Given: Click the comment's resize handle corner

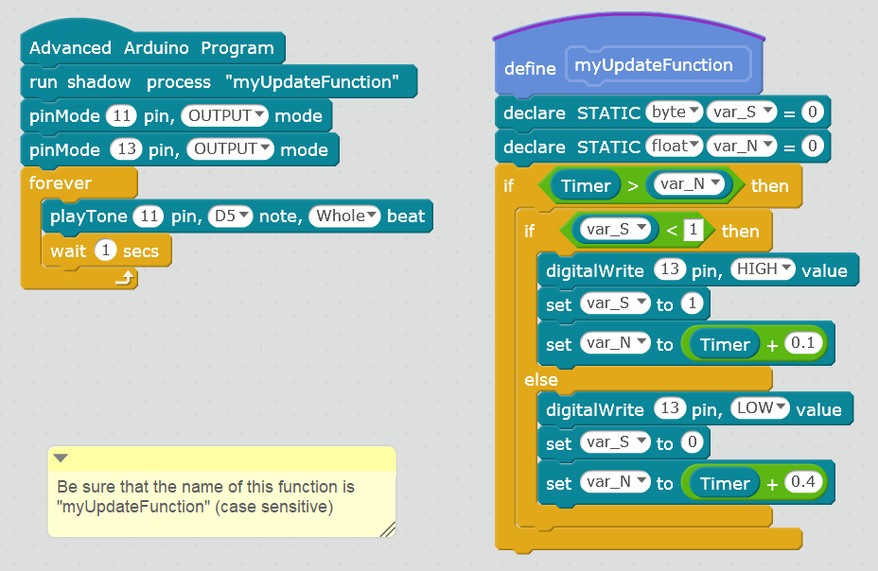Looking at the screenshot, I should [x=387, y=529].
